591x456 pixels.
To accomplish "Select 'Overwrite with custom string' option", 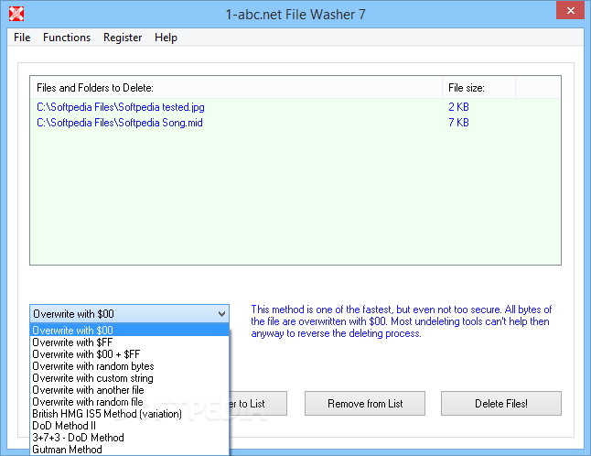I will 129,378.
